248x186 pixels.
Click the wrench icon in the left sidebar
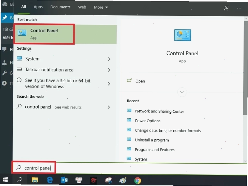coord(4,73)
